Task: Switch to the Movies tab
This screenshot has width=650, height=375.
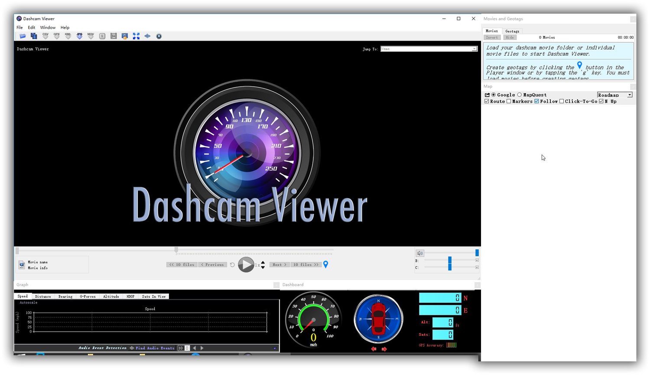Action: pos(492,31)
